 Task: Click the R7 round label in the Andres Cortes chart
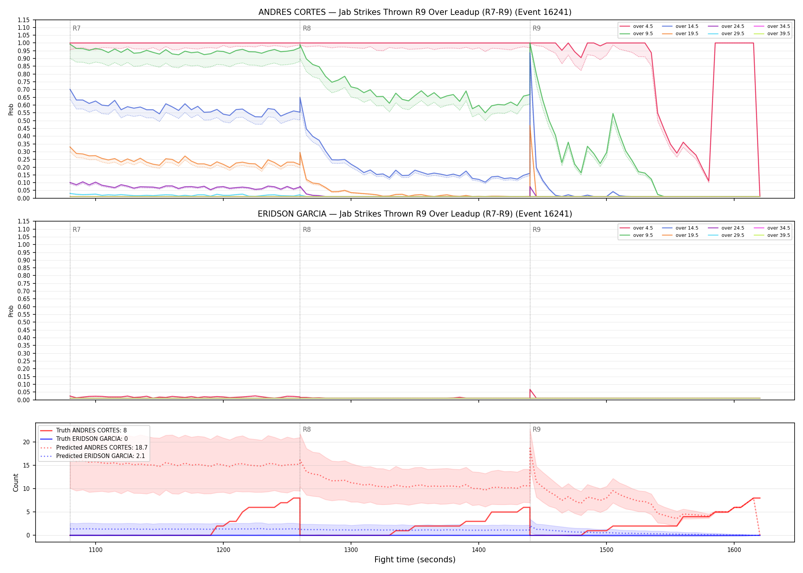coord(76,28)
